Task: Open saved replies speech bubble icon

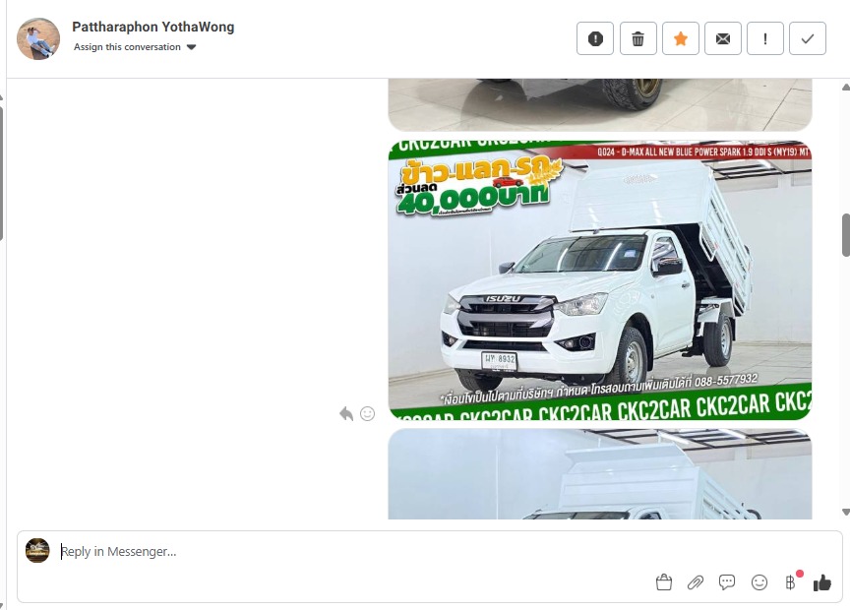Action: (x=726, y=582)
